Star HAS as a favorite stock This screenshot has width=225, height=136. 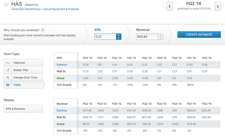tap(6, 4)
